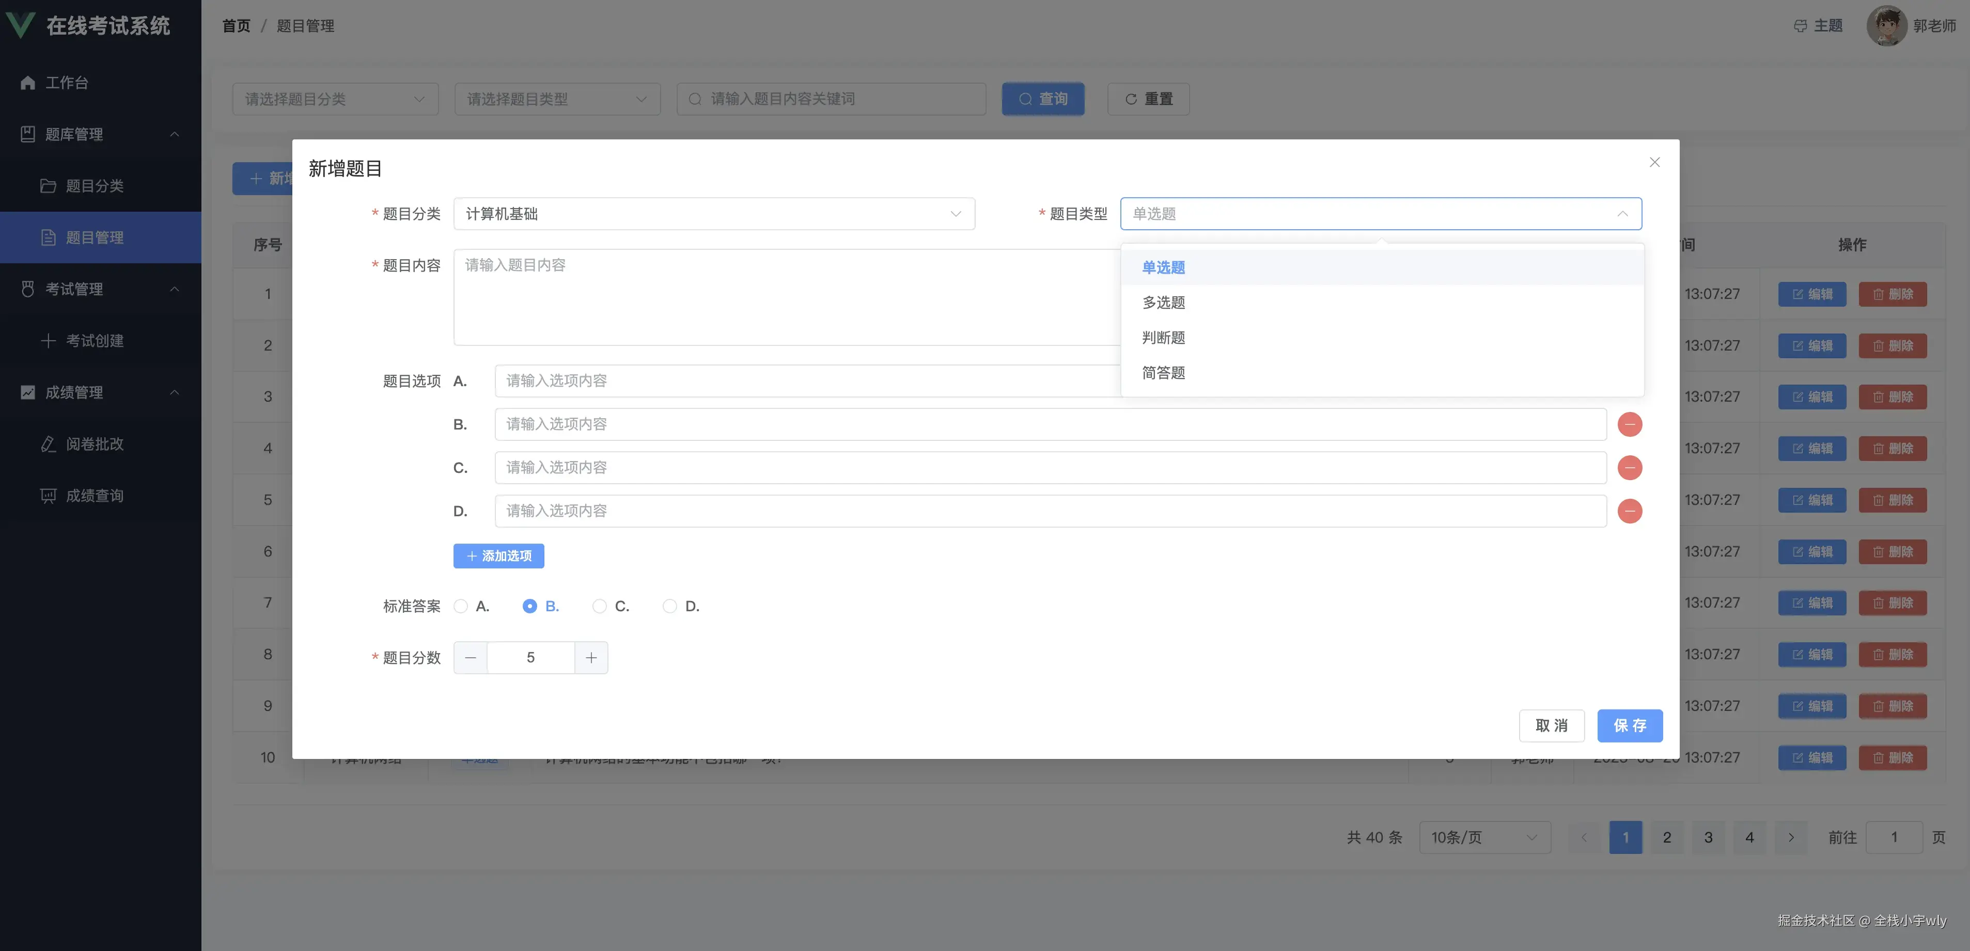The image size is (1970, 951).
Task: Remove option B with the red minus icon
Action: pyautogui.click(x=1630, y=424)
